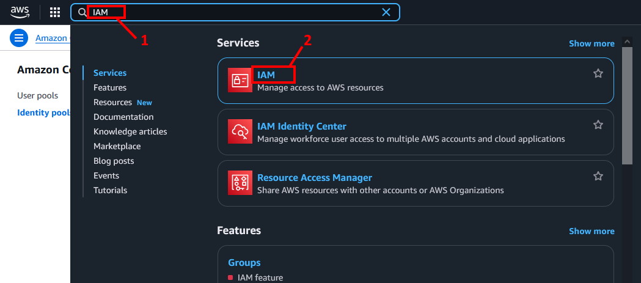Select Knowledge articles category
Viewport: 641px width, 283px height.
[x=130, y=131]
